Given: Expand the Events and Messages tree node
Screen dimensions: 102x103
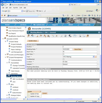Looking at the screenshot, I should [5, 54].
